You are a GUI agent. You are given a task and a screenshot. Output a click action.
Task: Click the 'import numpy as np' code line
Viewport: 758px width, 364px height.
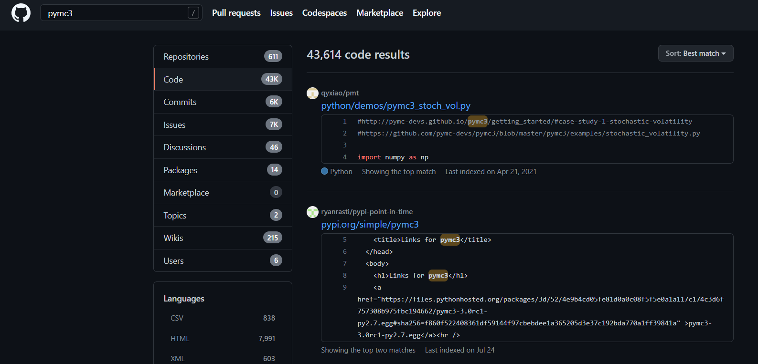coord(393,157)
